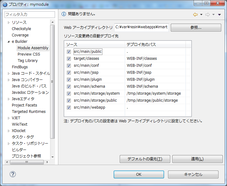The width and height of the screenshot is (227, 186).
Task: Expand the Java コード・スタイル node
Action: point(9,73)
